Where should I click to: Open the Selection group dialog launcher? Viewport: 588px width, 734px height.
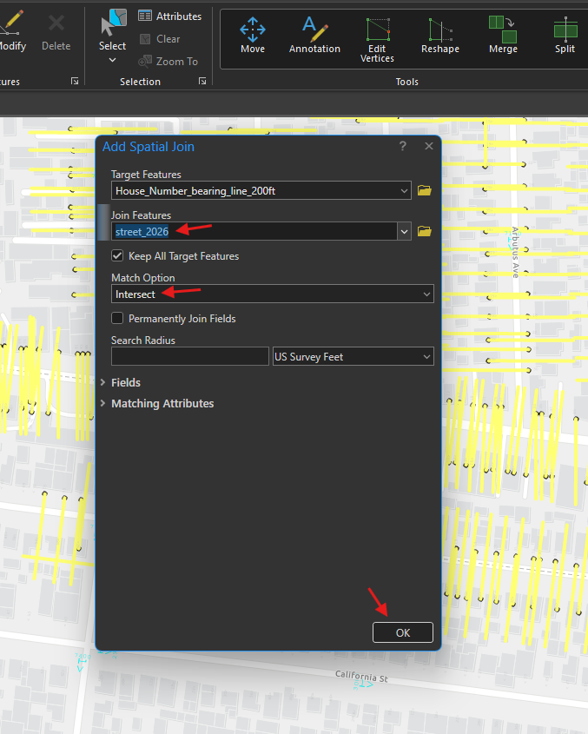202,82
